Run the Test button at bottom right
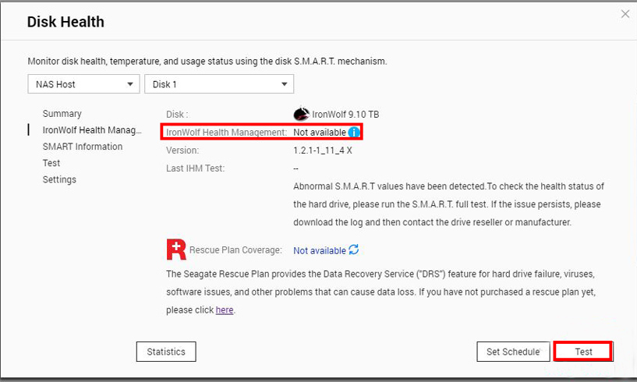This screenshot has width=637, height=382. click(x=583, y=352)
